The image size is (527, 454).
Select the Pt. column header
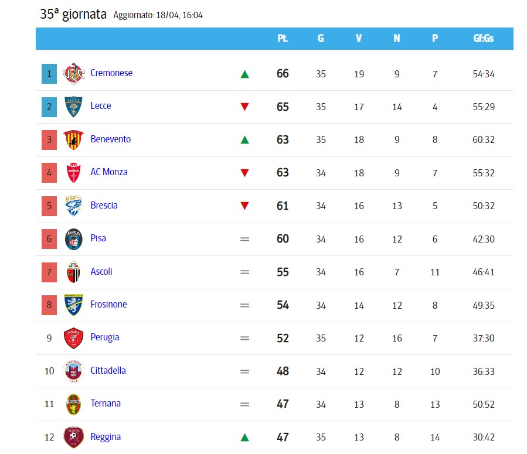(283, 38)
